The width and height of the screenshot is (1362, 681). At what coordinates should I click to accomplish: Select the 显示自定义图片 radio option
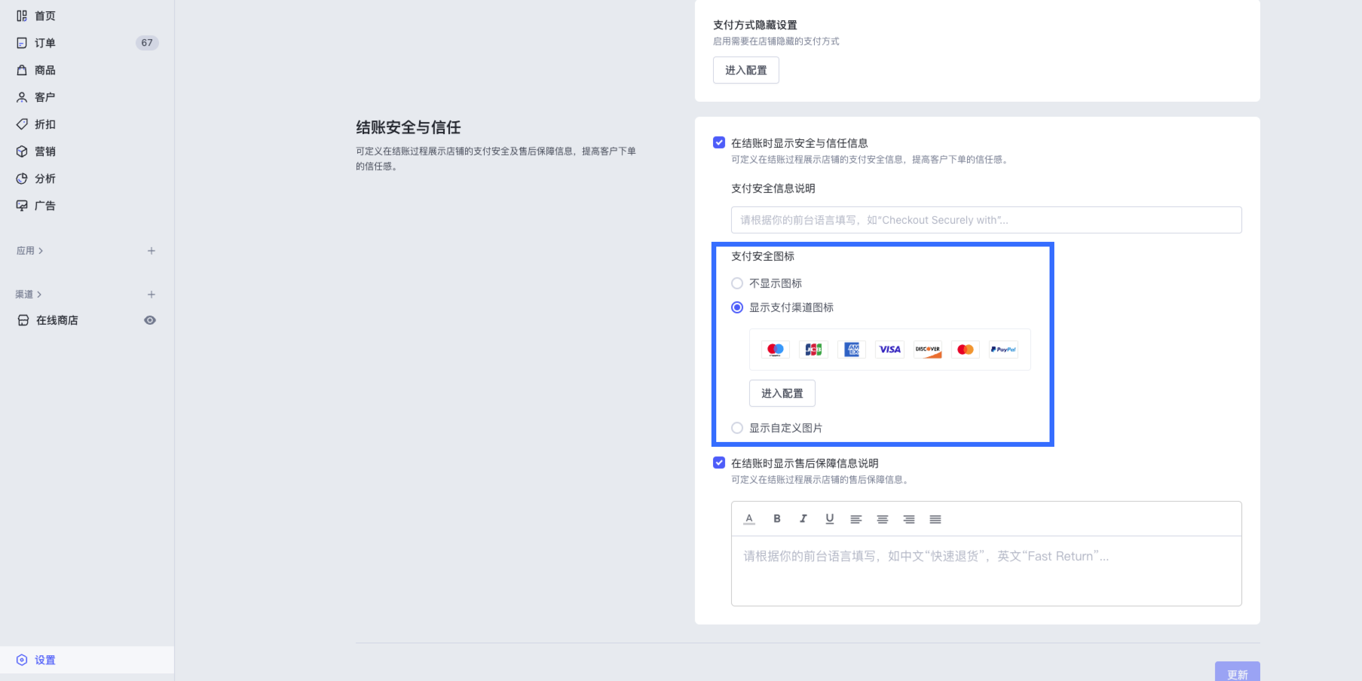(x=737, y=428)
